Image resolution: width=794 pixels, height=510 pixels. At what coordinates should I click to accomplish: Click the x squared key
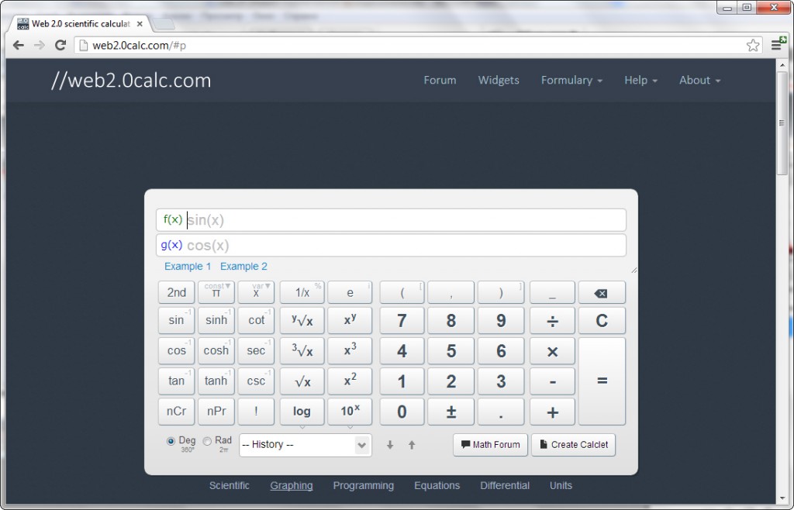350,381
